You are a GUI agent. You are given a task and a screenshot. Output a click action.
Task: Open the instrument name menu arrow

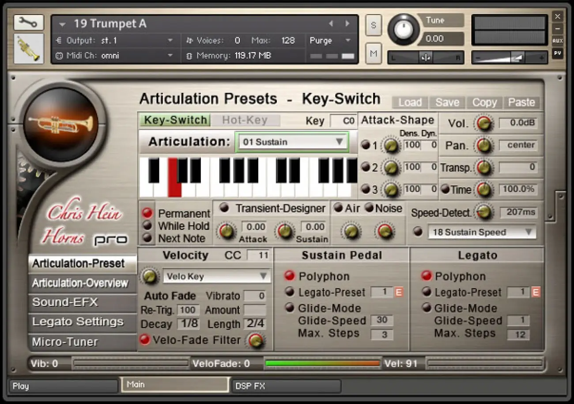point(63,24)
